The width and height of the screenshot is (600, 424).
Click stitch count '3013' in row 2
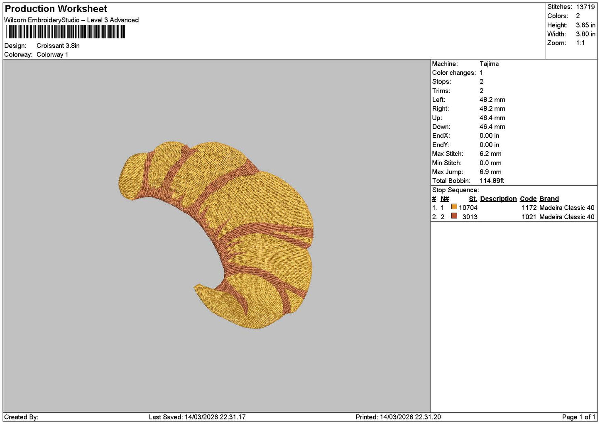point(470,217)
